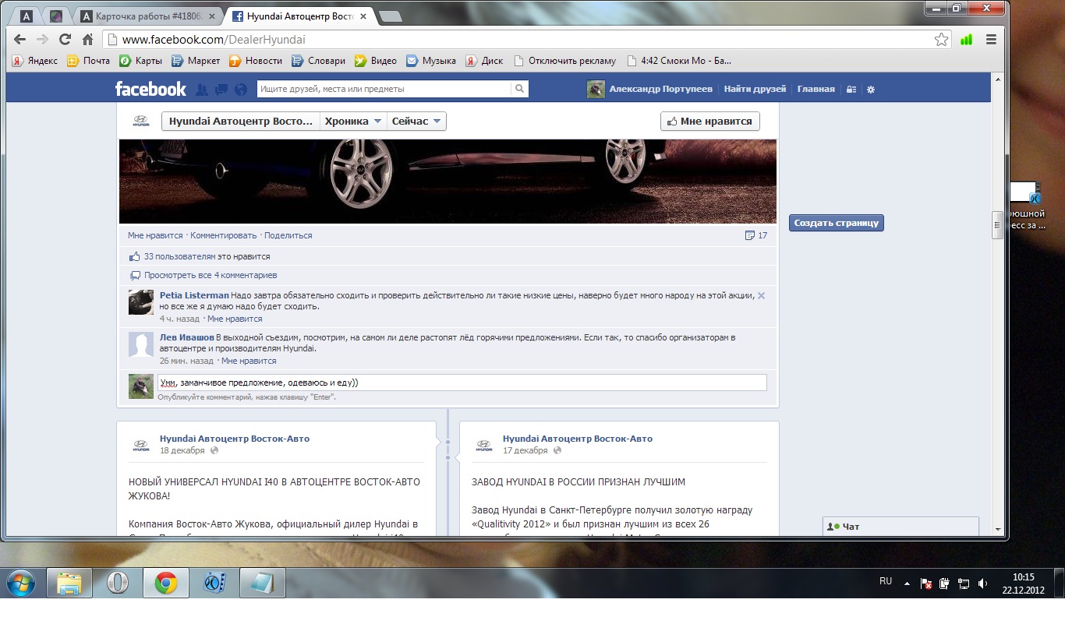The width and height of the screenshot is (1065, 617).
Task: Open browser home page icon
Action: (x=88, y=40)
